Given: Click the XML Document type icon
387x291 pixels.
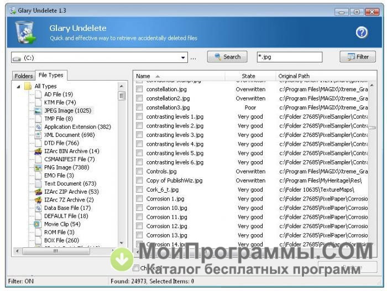Looking at the screenshot, I should pos(38,135).
